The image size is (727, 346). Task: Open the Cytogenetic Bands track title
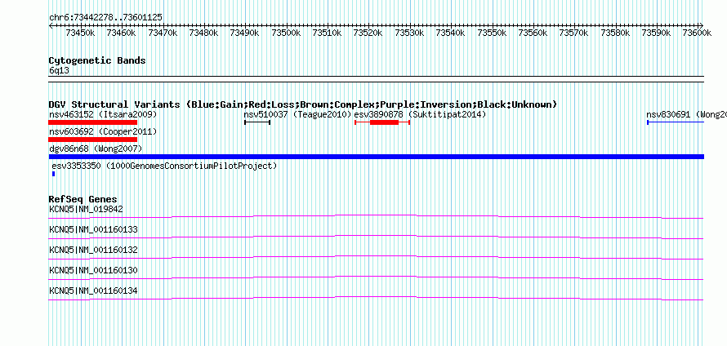tap(97, 60)
